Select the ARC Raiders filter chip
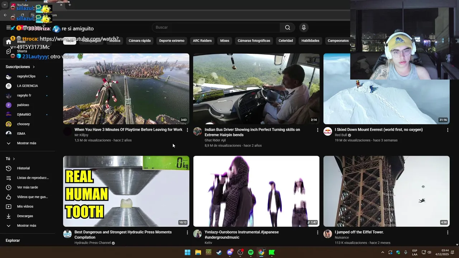 [202, 41]
